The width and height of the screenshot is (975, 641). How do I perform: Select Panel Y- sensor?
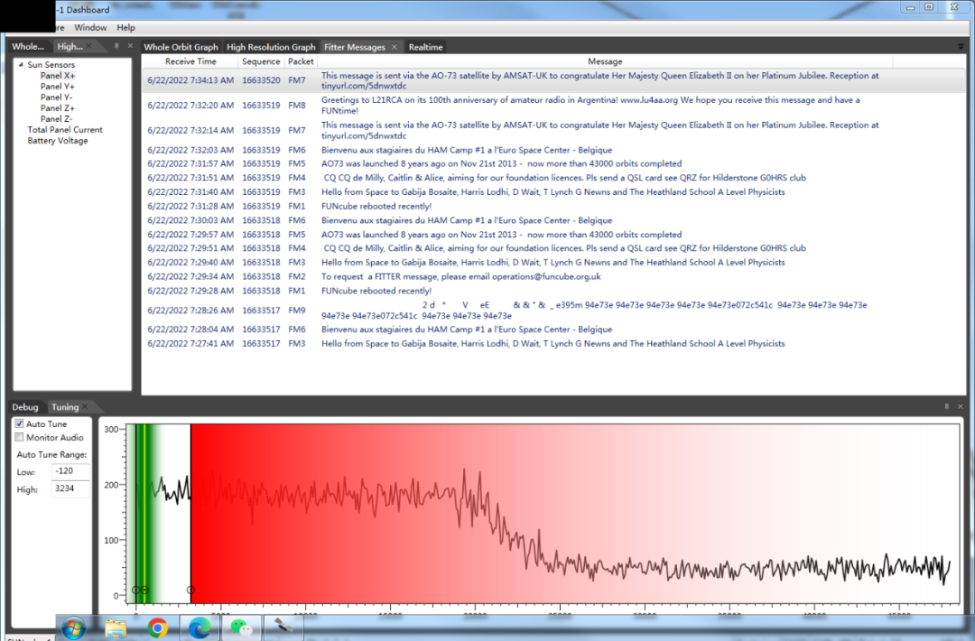[57, 97]
